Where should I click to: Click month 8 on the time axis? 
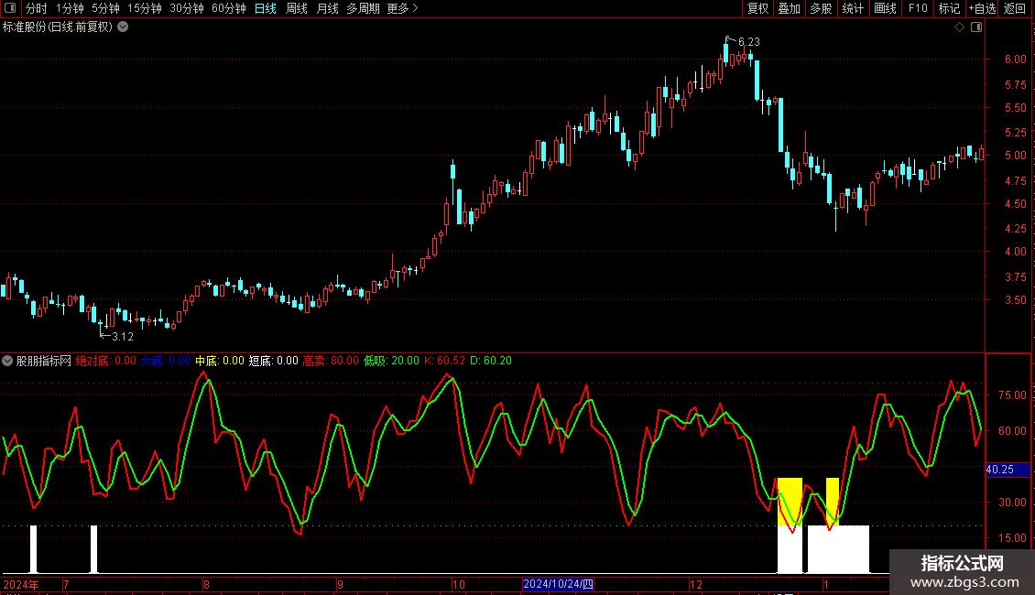tap(207, 584)
